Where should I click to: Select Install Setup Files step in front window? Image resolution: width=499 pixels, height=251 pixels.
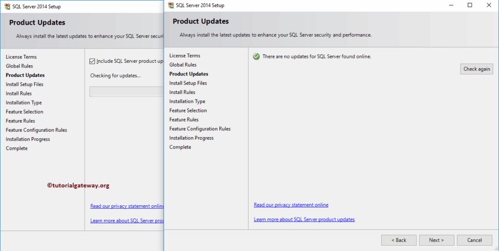(x=188, y=83)
